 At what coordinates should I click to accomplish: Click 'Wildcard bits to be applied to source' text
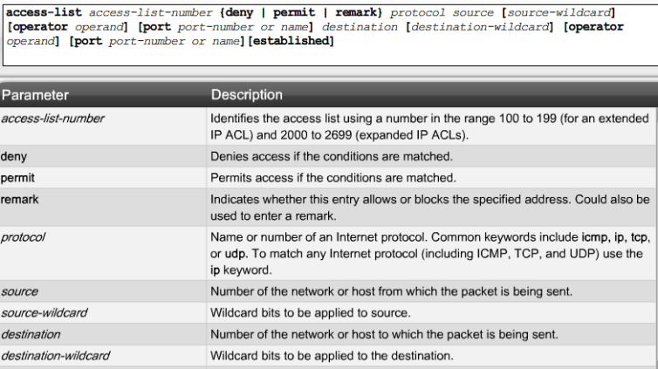(x=310, y=312)
